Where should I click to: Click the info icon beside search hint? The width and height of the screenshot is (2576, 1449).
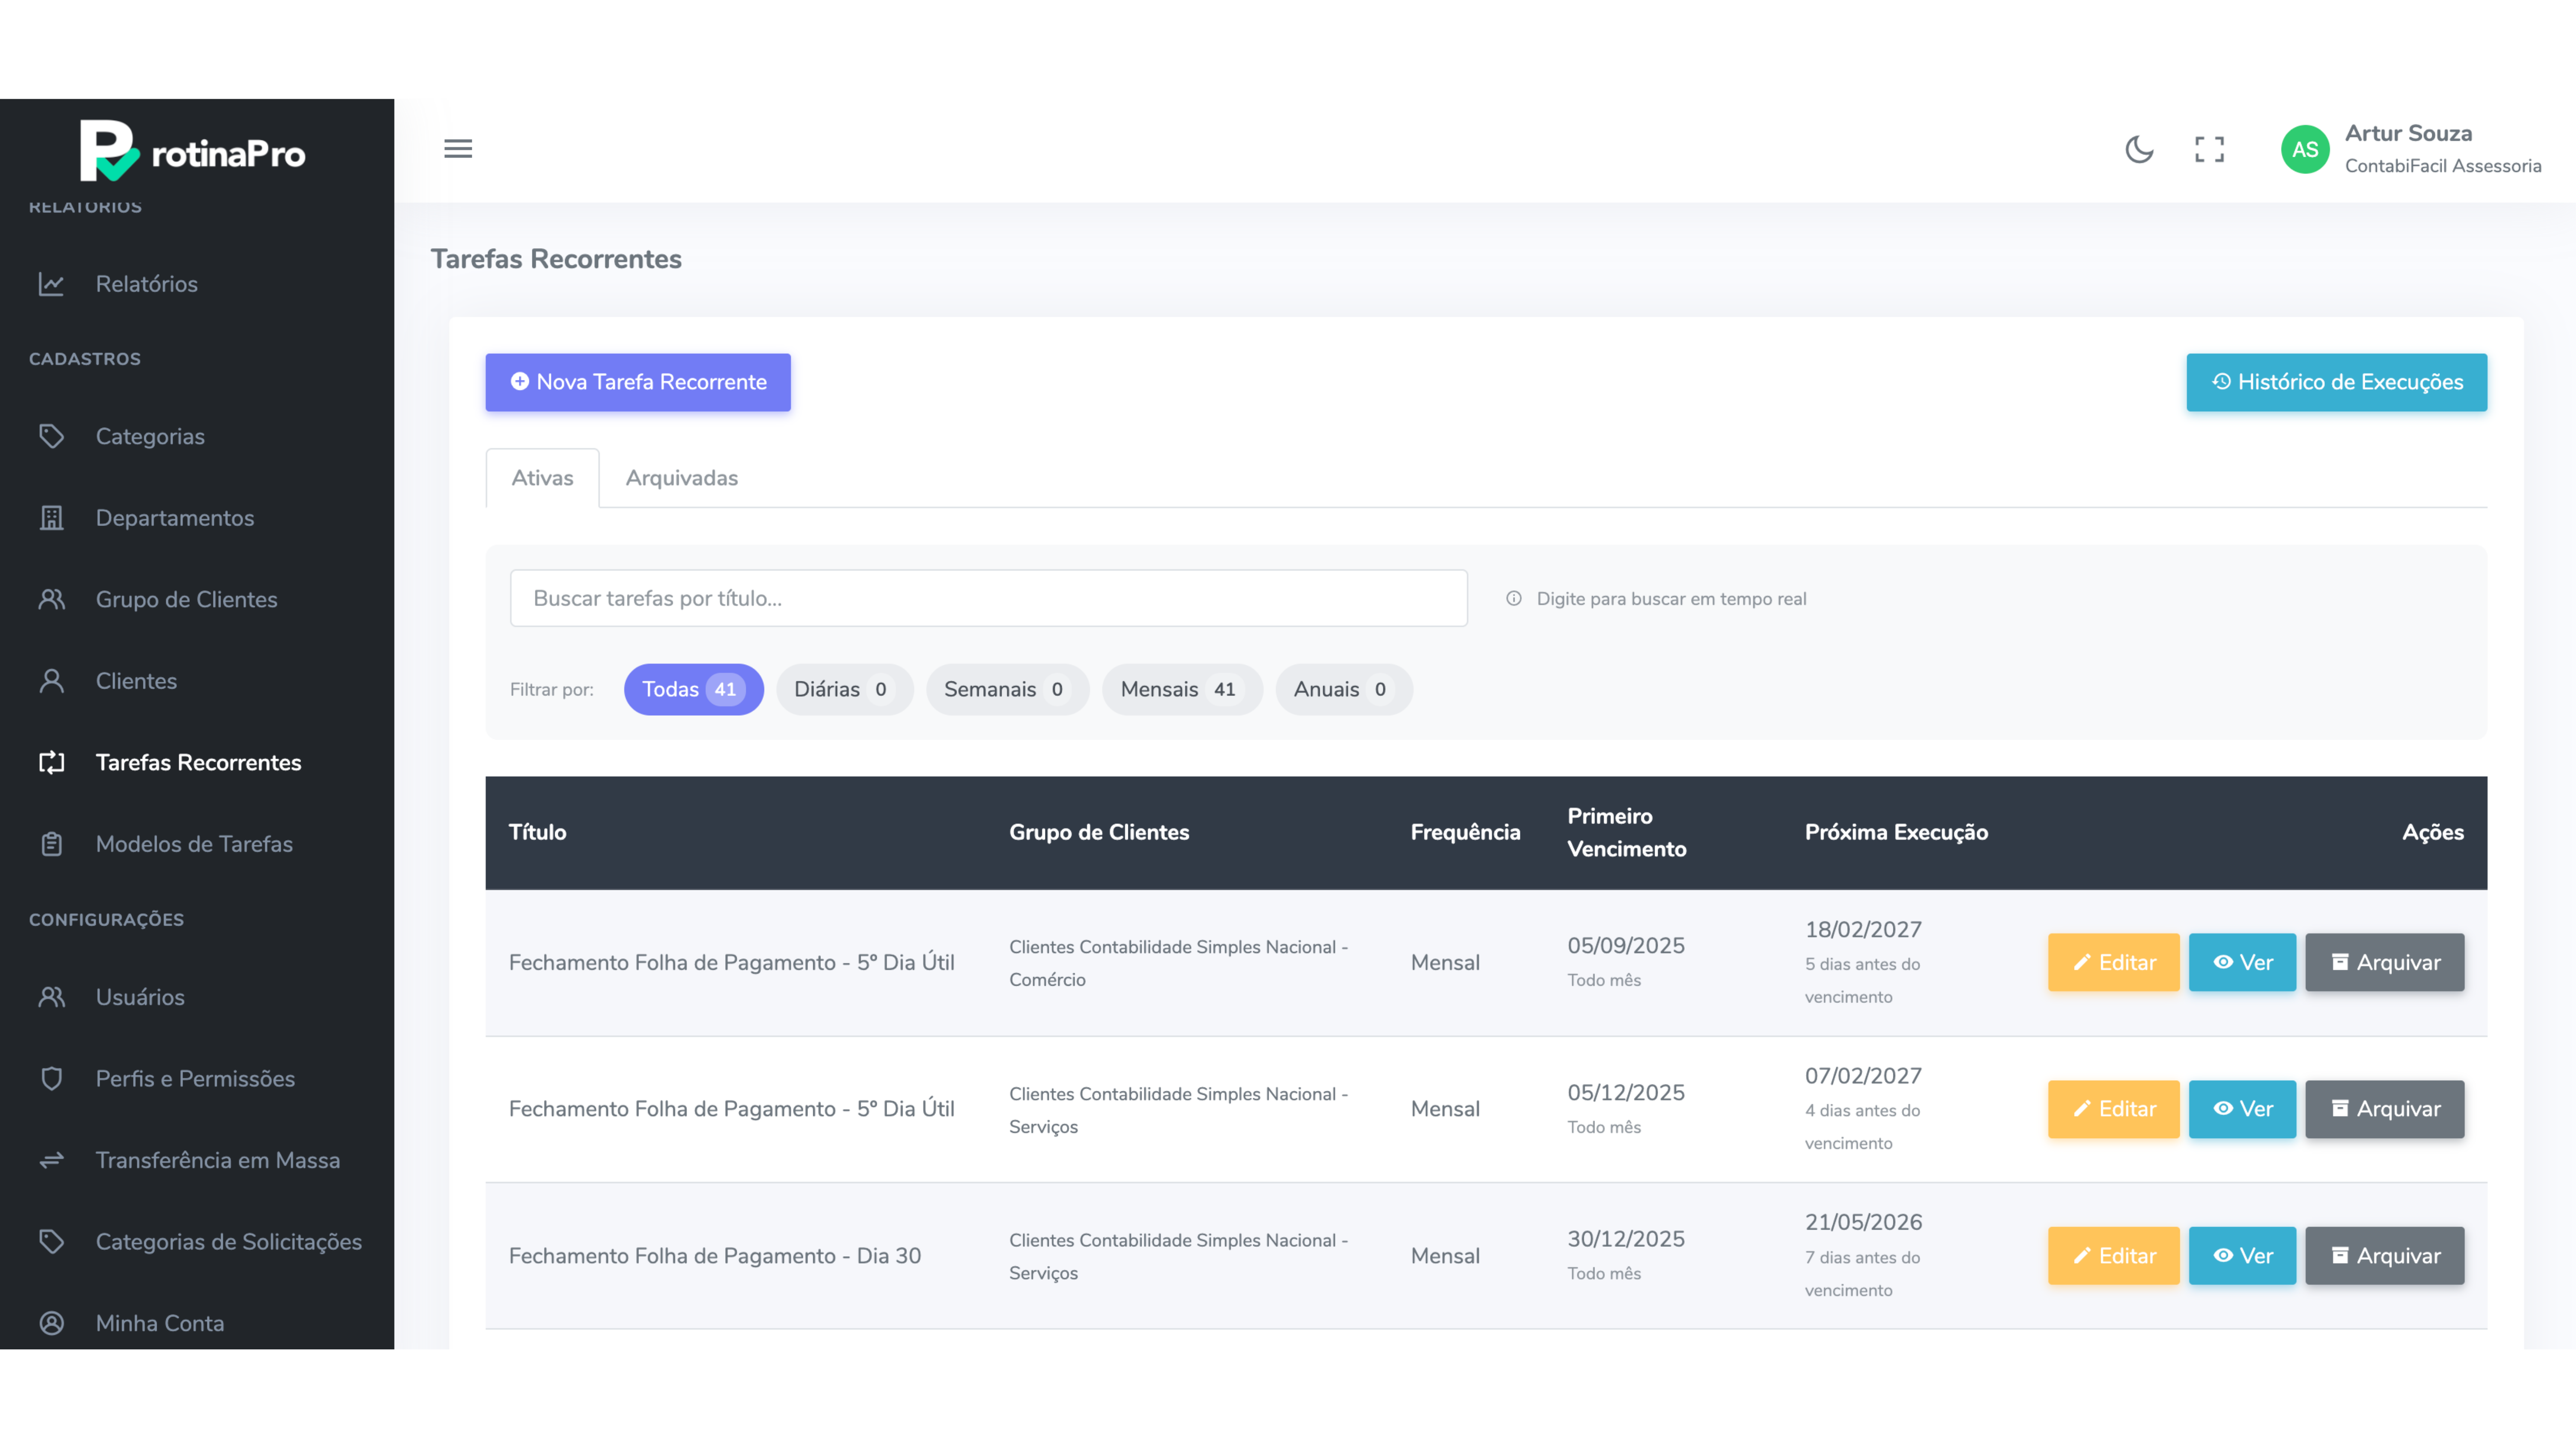(1514, 598)
